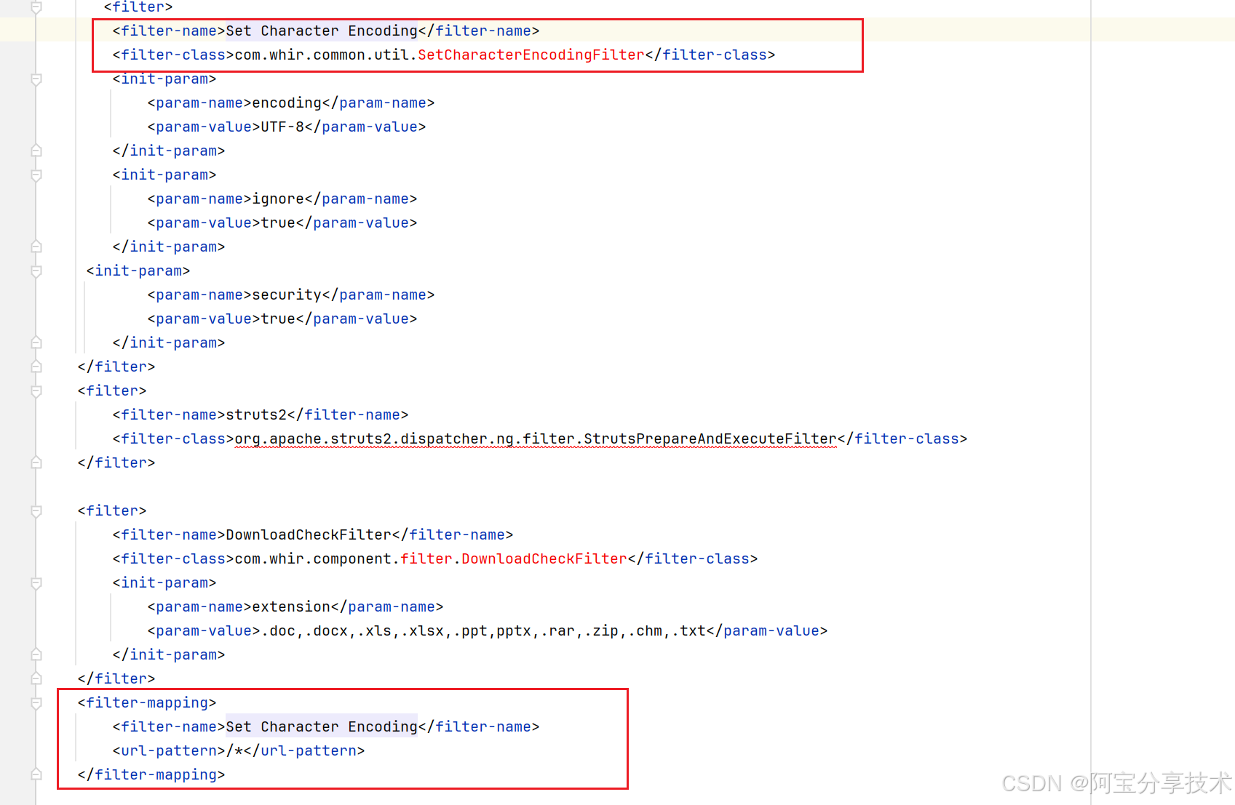Click red 'DownloadCheckFilter' in the filter-class line

pos(544,559)
